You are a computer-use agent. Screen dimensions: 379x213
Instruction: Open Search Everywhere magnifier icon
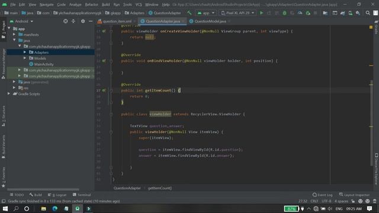[368, 13]
